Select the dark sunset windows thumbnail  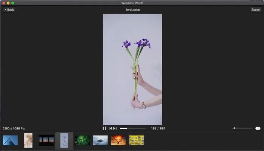click(x=46, y=140)
